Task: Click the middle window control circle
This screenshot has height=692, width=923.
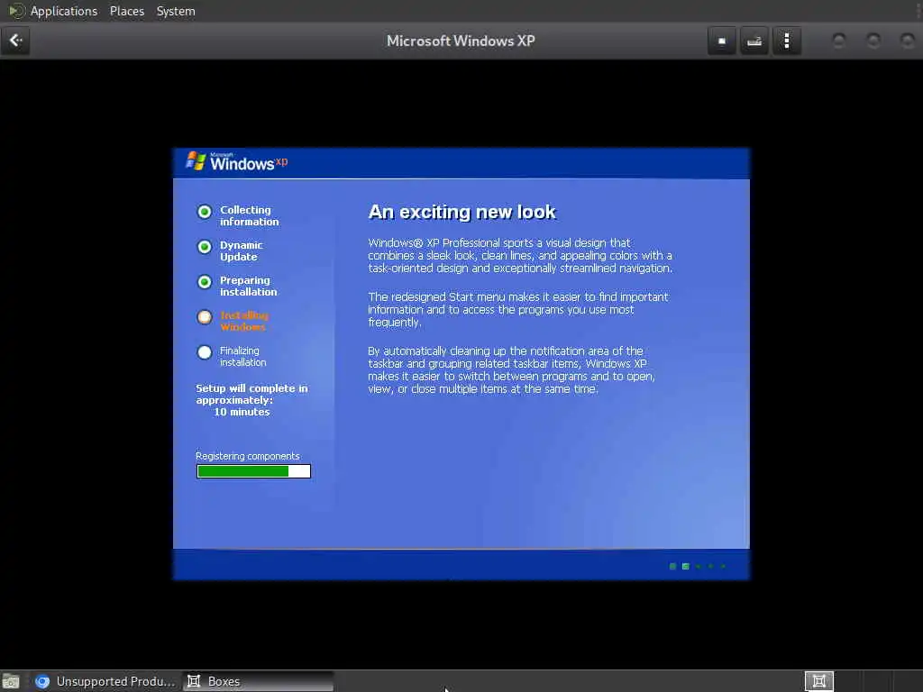Action: coord(873,41)
